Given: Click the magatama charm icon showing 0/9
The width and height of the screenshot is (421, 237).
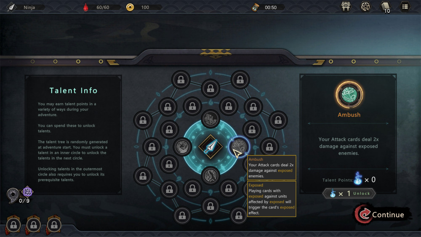Looking at the screenshot, I should [13, 195].
